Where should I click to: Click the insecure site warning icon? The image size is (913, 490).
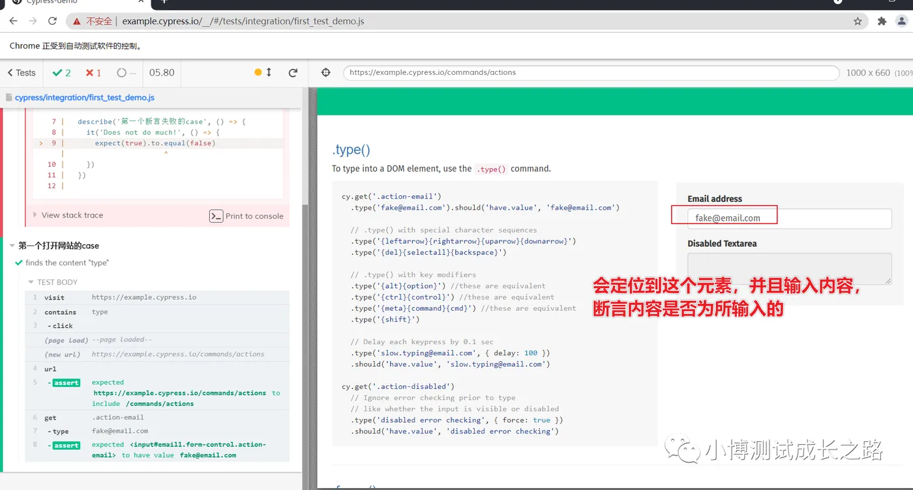pyautogui.click(x=78, y=21)
